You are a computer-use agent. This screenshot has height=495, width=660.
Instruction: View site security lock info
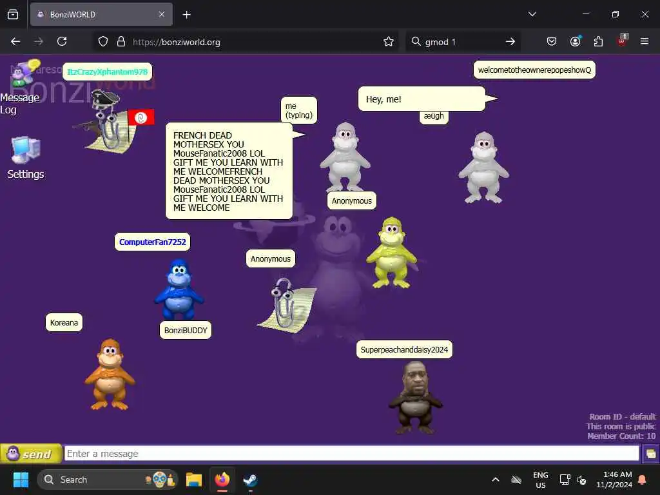(121, 42)
